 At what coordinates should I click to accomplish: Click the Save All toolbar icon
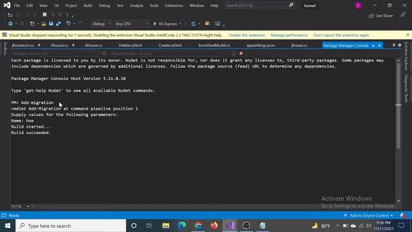59,24
